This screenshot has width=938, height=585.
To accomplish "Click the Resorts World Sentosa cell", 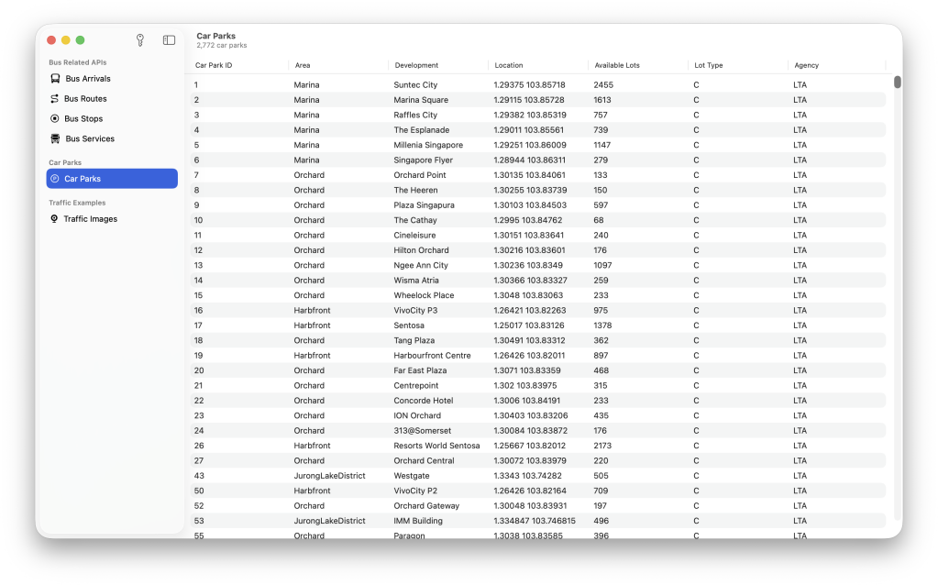I will 436,446.
